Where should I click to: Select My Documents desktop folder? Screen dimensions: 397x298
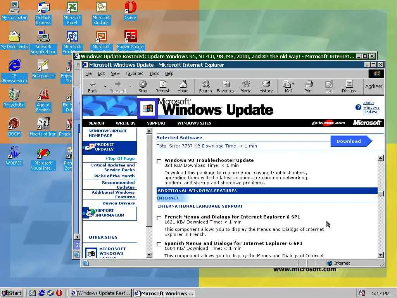coord(14,40)
